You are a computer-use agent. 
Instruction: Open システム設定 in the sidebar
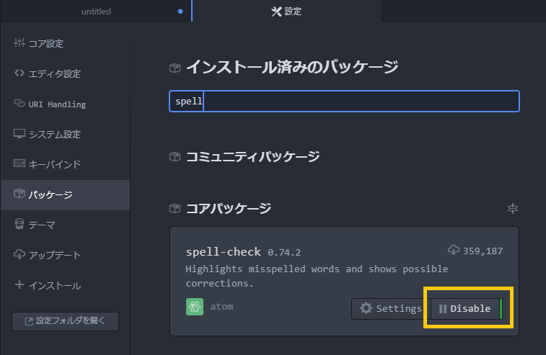[x=65, y=134]
